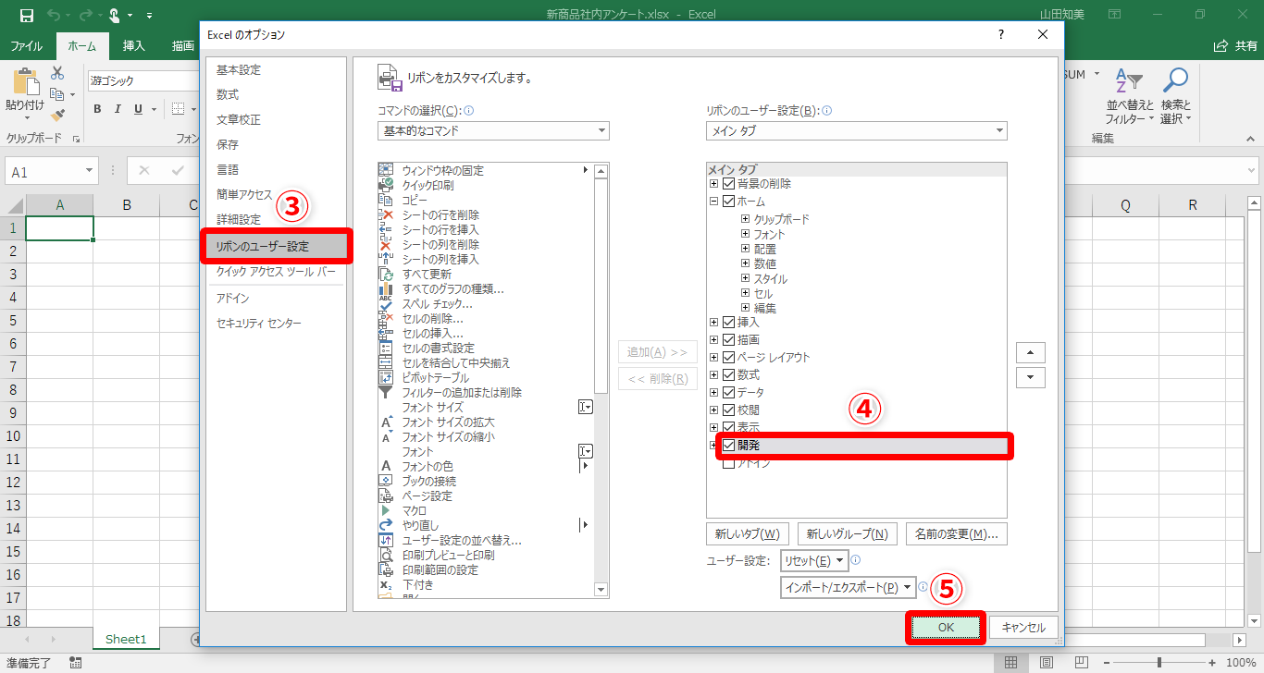Click キャンセル to dismiss dialog
Screen dimensions: 1264x673
pos(1023,627)
